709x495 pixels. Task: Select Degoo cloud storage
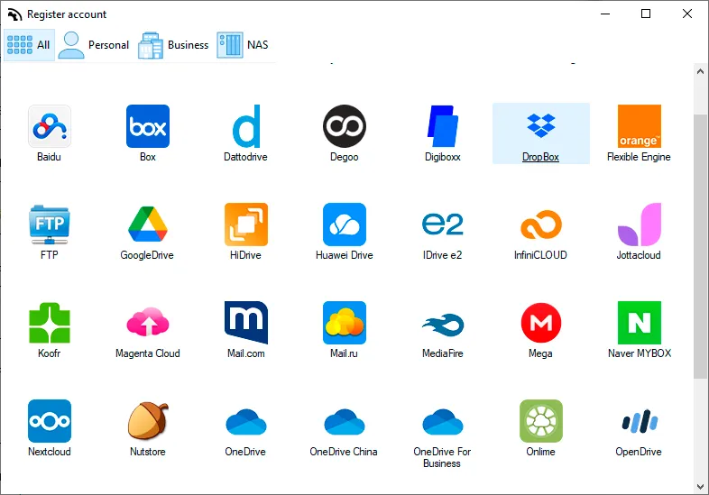pyautogui.click(x=345, y=126)
